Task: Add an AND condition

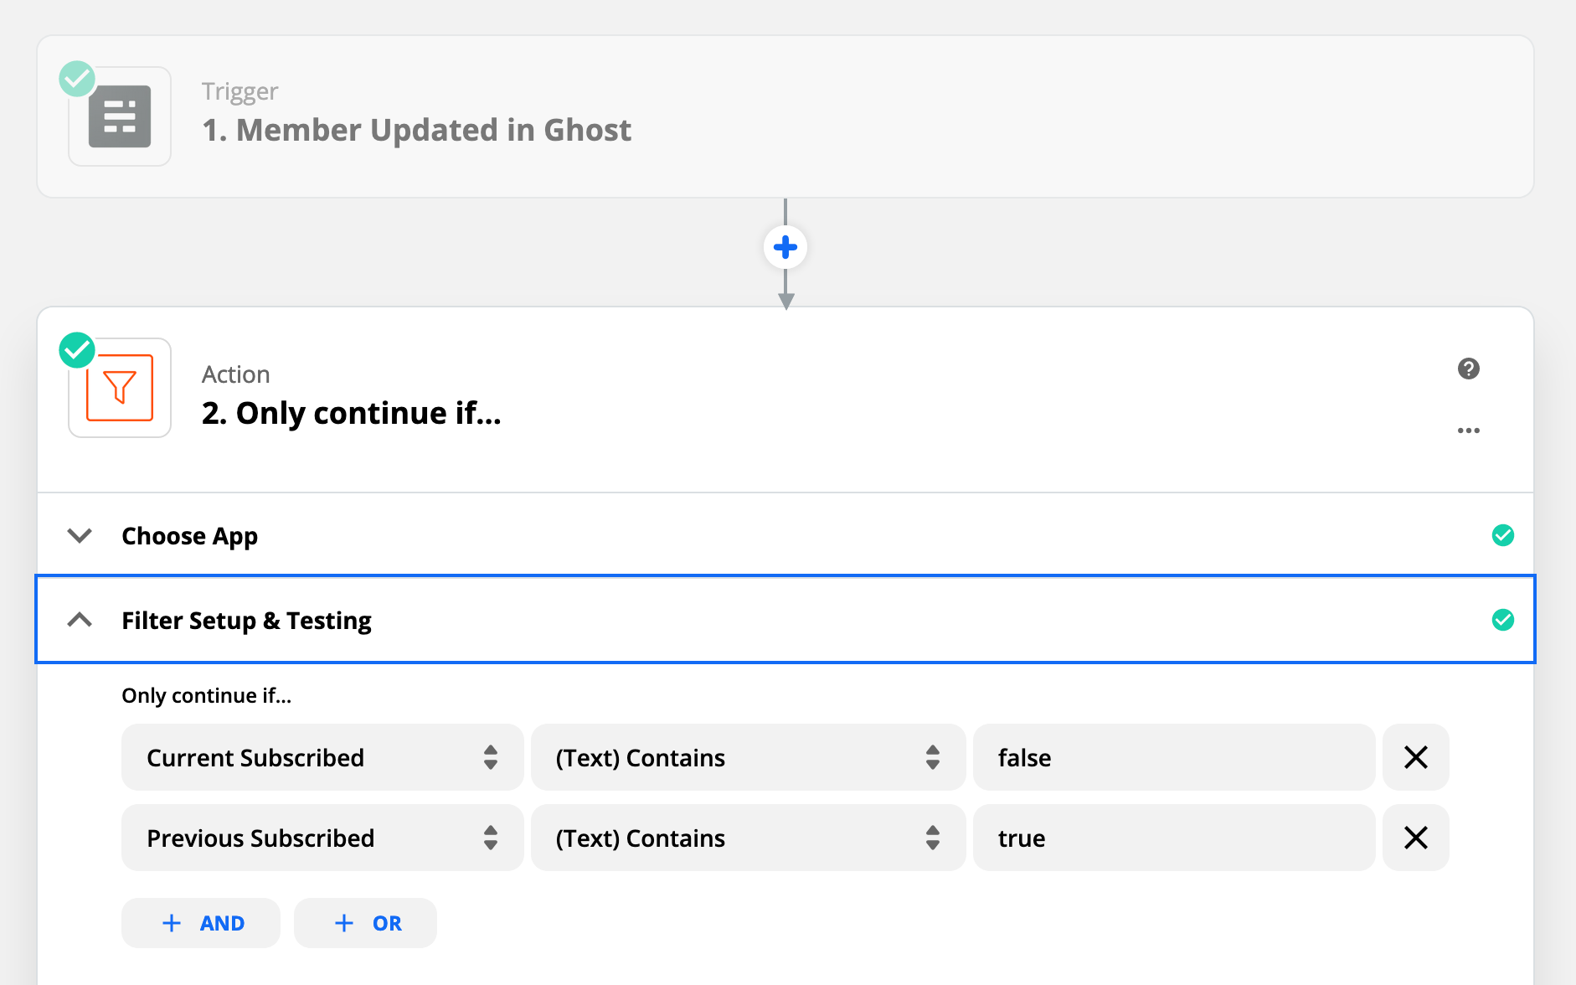Action: 201,923
